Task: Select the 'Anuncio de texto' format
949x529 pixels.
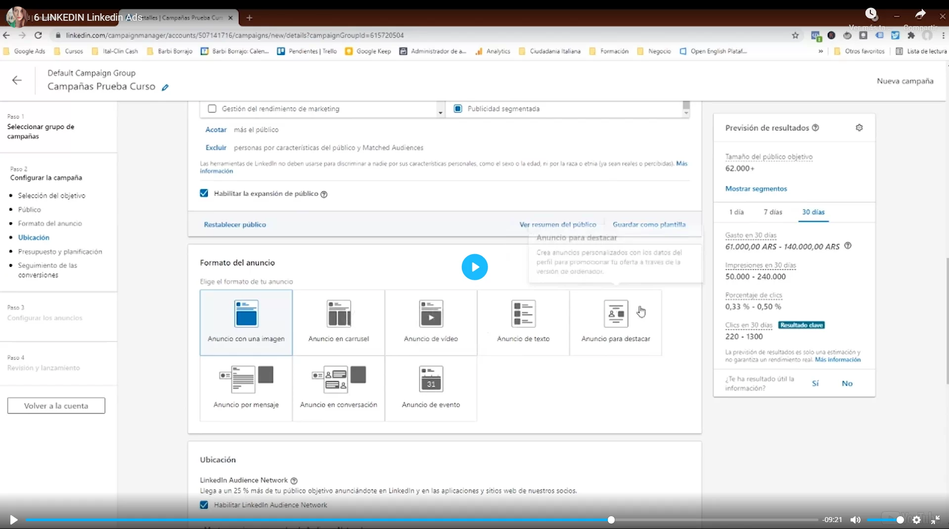Action: coord(523,322)
